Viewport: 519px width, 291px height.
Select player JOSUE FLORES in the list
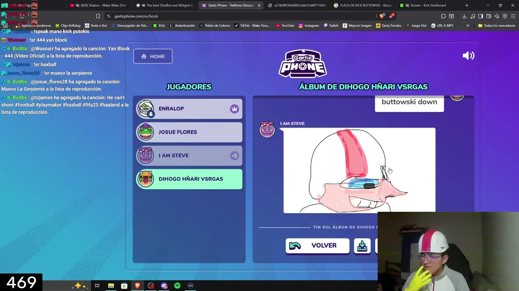click(x=189, y=132)
